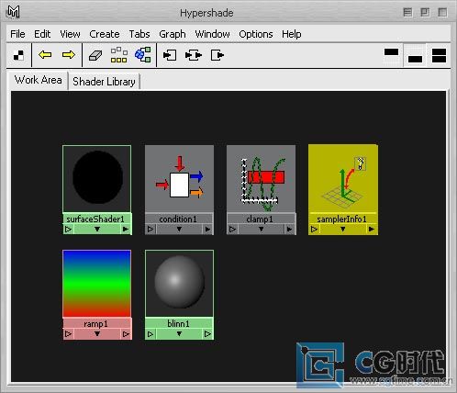Open condition1 output connections triangle
457x393 pixels.
[207, 229]
